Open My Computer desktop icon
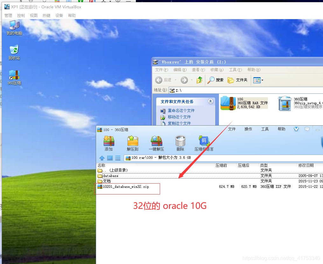Image resolution: width=323 pixels, height=264 pixels. (x=14, y=28)
